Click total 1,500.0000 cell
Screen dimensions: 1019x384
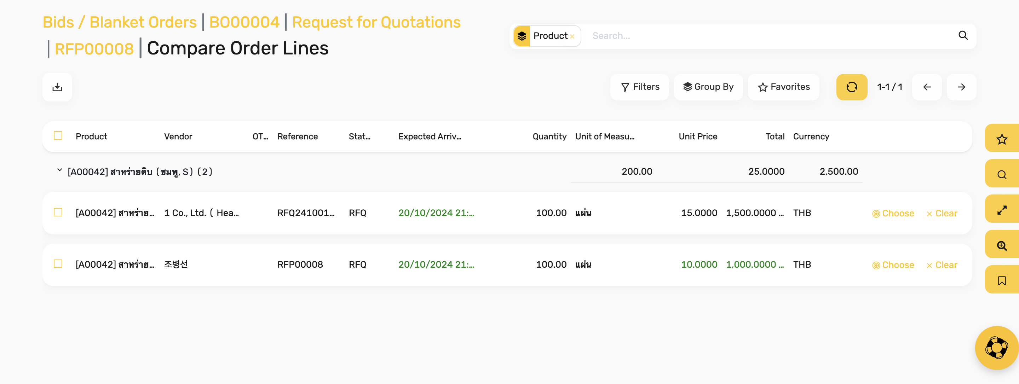(x=755, y=213)
